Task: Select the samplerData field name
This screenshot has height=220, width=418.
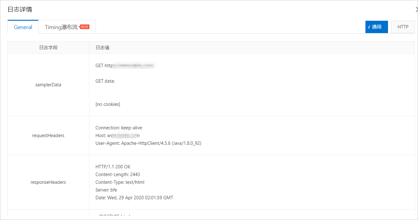Action: point(48,85)
